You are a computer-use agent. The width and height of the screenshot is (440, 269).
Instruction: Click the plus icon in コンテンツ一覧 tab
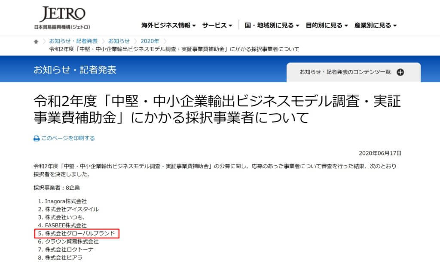(x=400, y=72)
